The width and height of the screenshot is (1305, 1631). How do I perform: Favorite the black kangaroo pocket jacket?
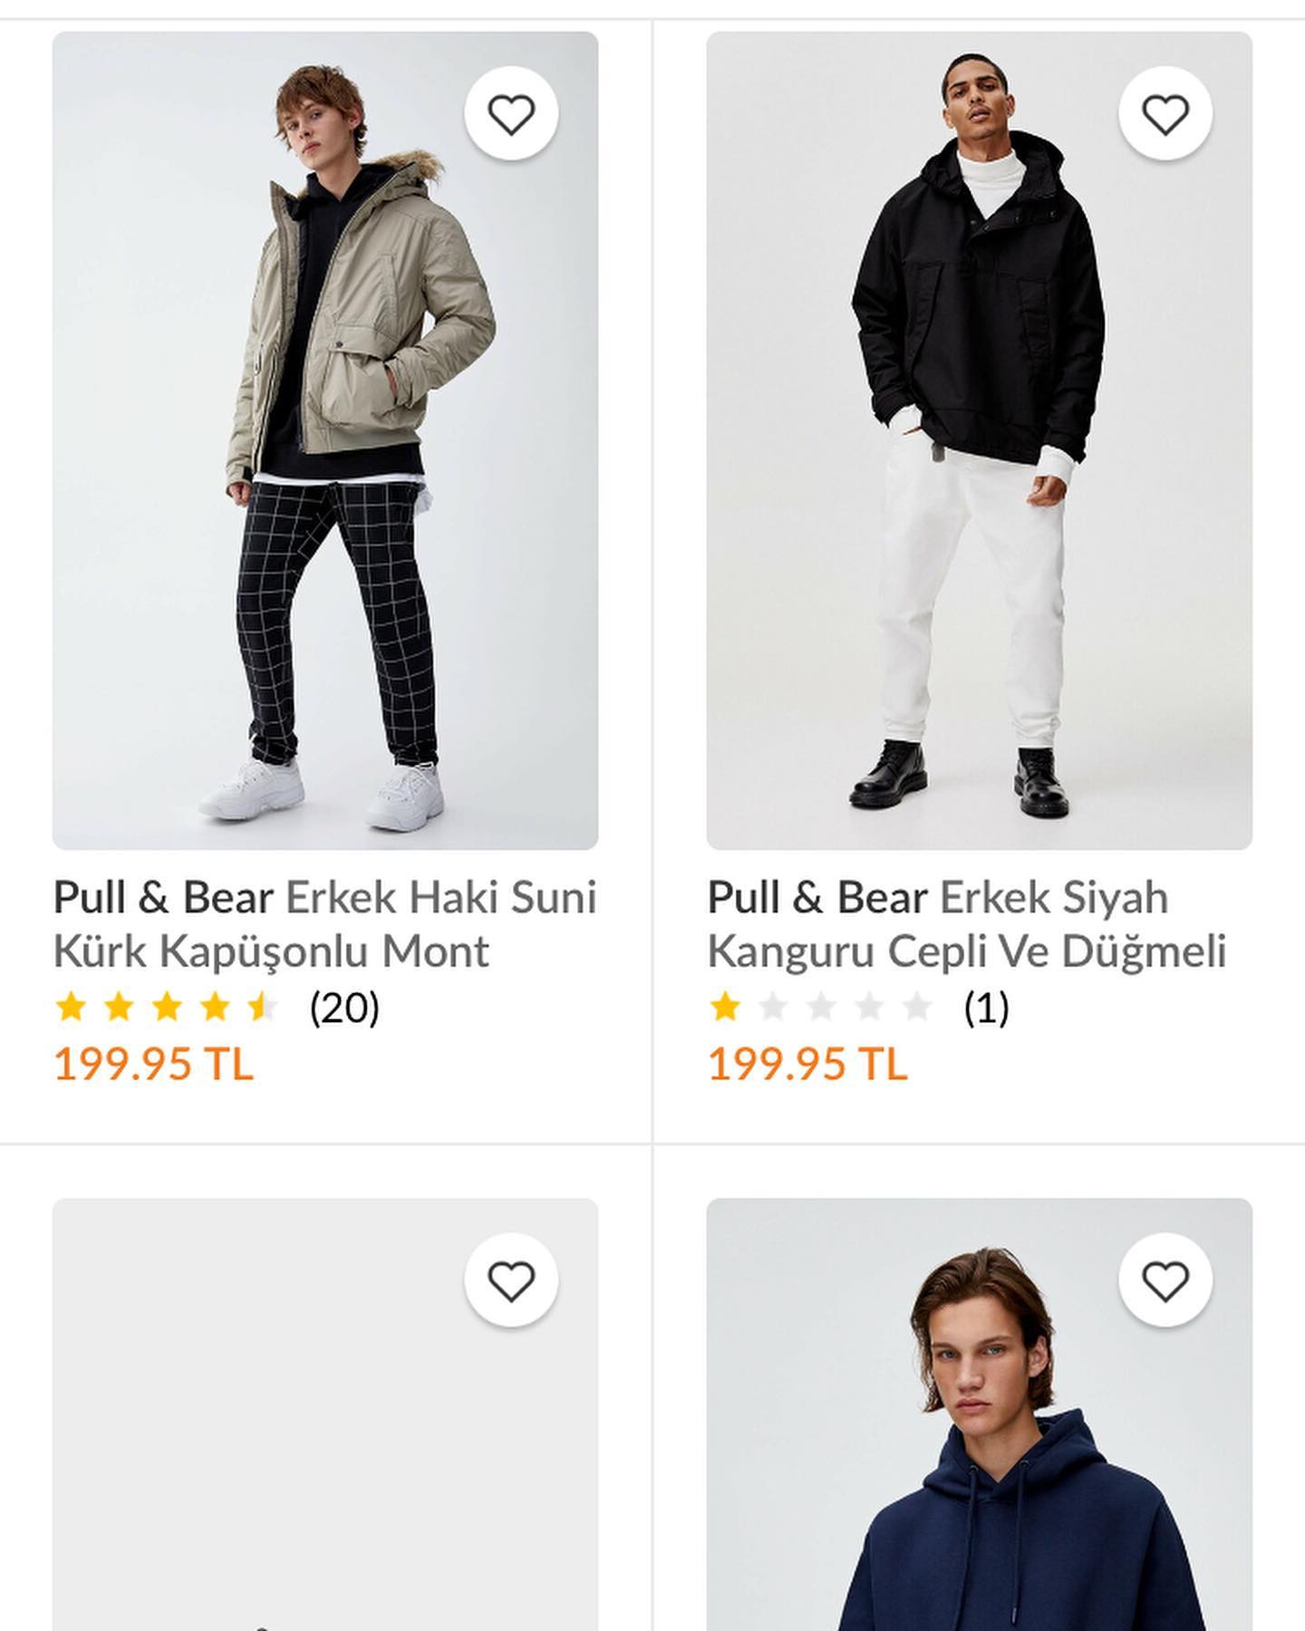pos(1165,113)
